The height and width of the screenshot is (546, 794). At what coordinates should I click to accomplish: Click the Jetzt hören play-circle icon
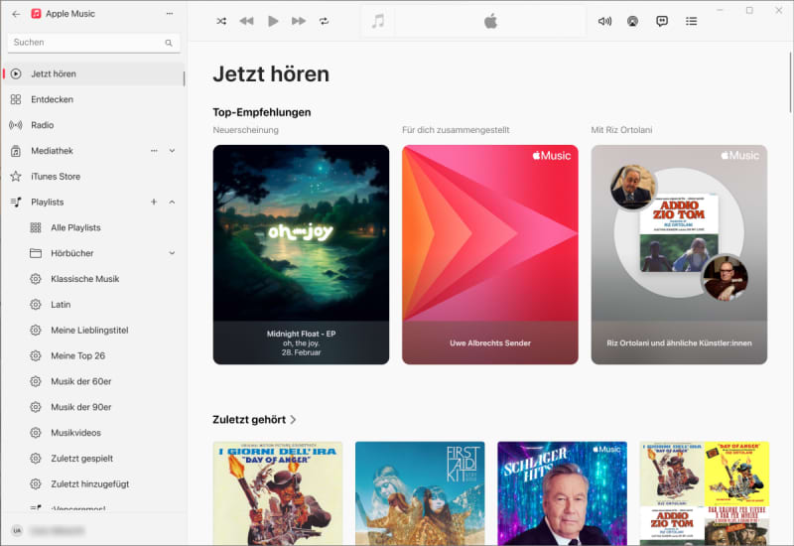pyautogui.click(x=16, y=73)
